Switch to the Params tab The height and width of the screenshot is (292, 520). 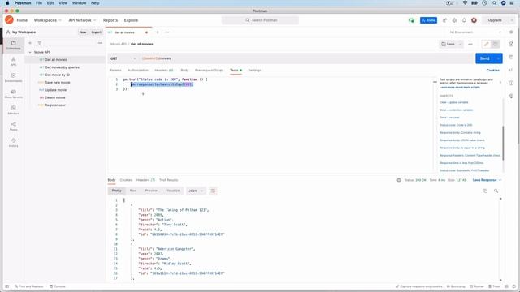click(115, 71)
